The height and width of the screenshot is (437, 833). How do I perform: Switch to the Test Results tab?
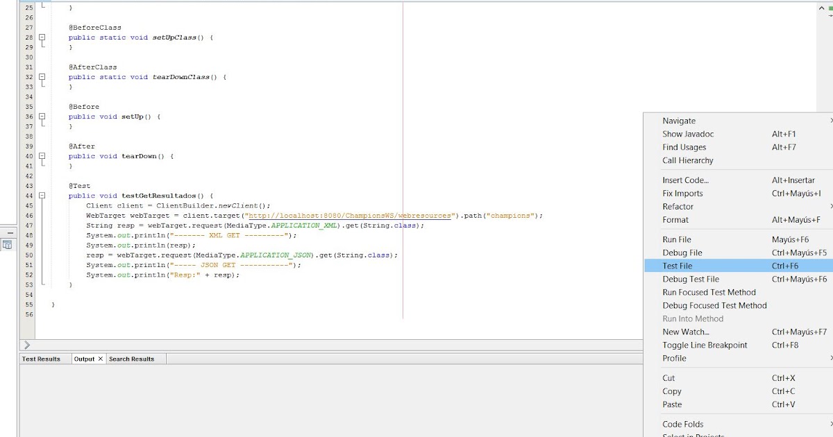click(x=43, y=359)
